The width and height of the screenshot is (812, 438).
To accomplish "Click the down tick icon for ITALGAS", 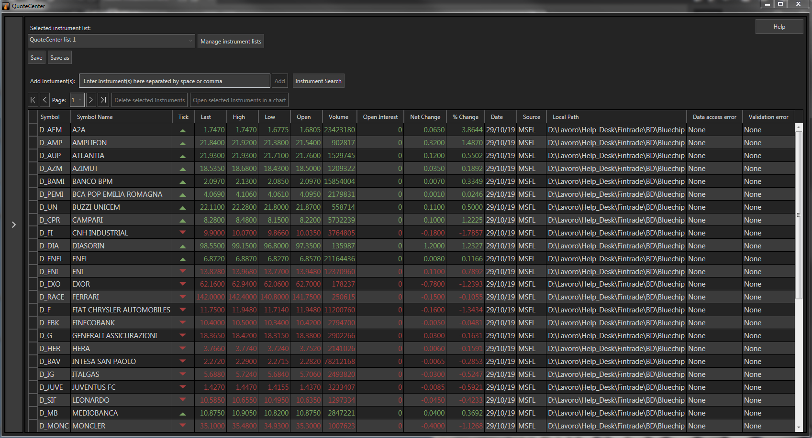I will tap(182, 374).
